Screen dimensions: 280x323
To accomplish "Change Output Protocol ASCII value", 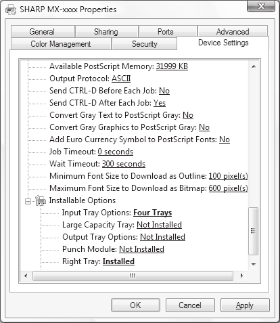I will tap(121, 79).
